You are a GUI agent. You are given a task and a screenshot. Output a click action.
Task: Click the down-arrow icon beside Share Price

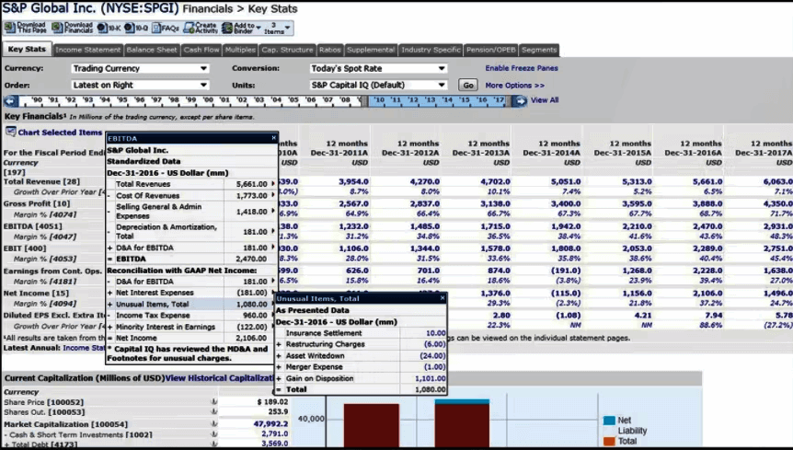214,402
